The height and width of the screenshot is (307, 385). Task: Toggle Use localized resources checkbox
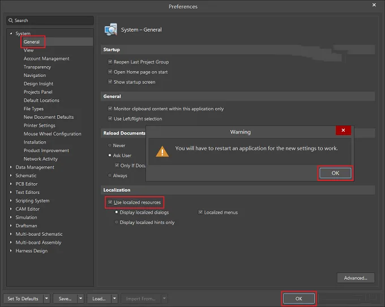click(110, 202)
